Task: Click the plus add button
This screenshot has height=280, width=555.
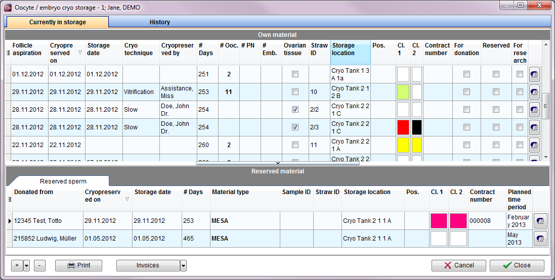Action: coord(17,265)
